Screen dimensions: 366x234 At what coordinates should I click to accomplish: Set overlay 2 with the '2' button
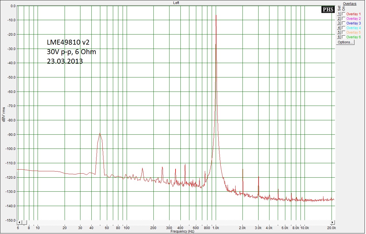coord(339,19)
